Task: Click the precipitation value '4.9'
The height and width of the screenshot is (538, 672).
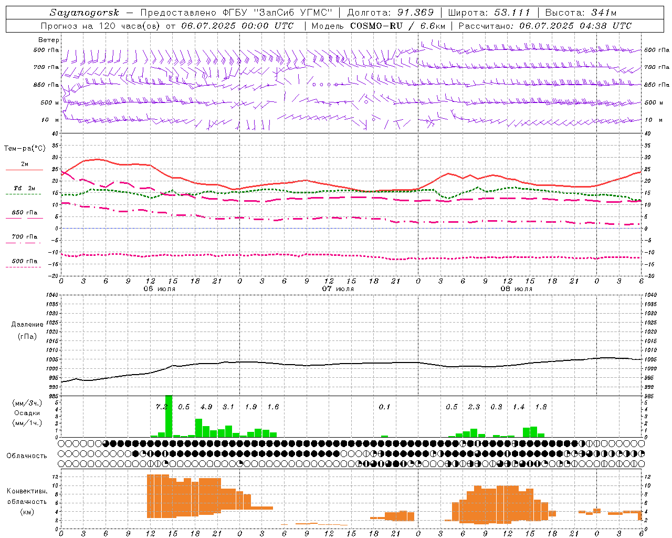Action: (x=206, y=407)
